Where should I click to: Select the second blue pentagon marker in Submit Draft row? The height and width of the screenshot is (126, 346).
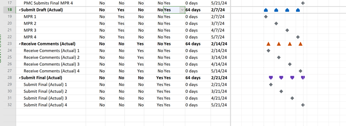276,10
